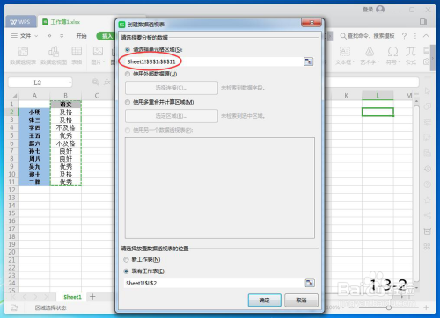Click the Sheet1!$L$2 location input field

point(214,283)
